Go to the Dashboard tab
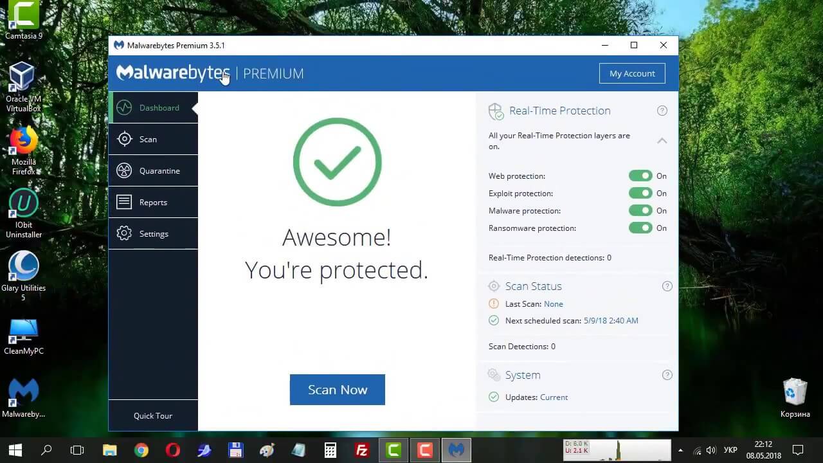The image size is (823, 463). (x=153, y=107)
